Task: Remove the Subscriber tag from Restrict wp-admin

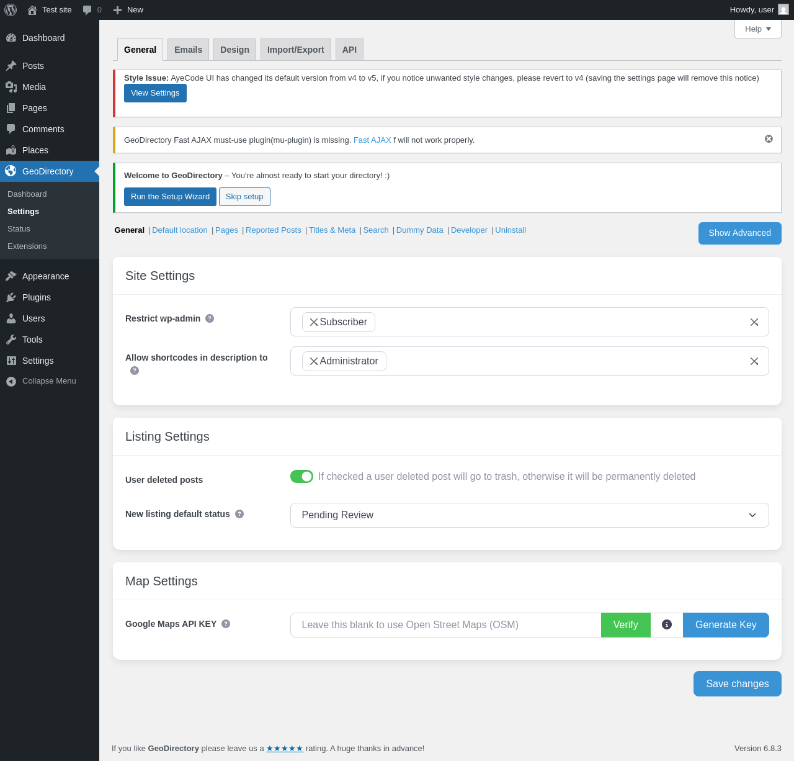Action: point(314,322)
